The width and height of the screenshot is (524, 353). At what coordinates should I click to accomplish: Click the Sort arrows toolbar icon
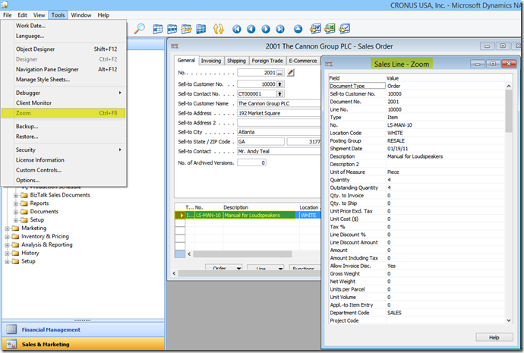[x=218, y=29]
